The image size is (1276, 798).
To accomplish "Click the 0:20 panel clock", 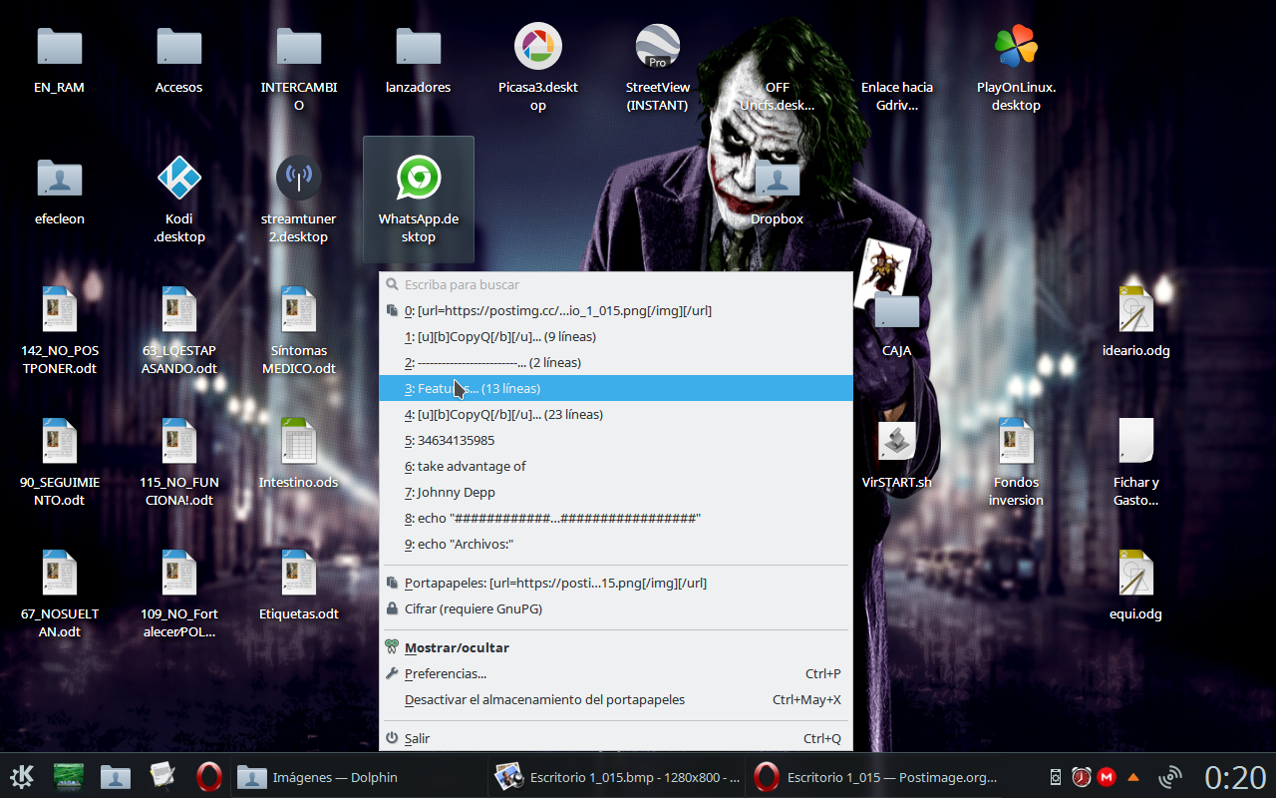I will (1235, 777).
